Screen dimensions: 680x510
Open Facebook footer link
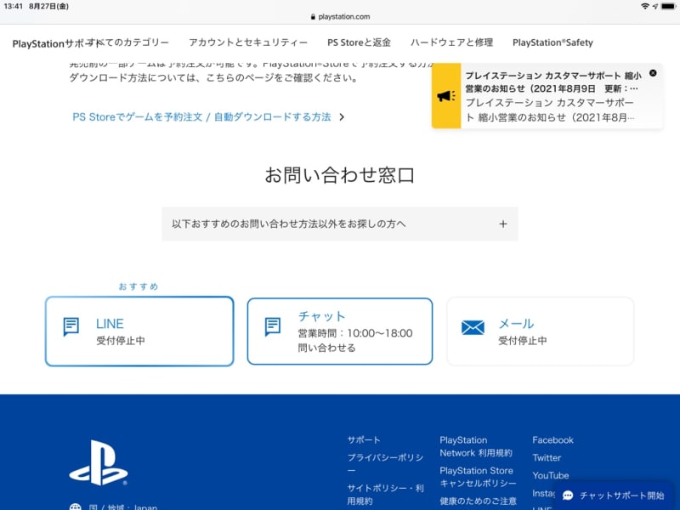point(552,439)
